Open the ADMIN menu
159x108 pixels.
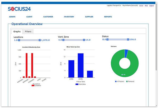[x=12, y=17]
